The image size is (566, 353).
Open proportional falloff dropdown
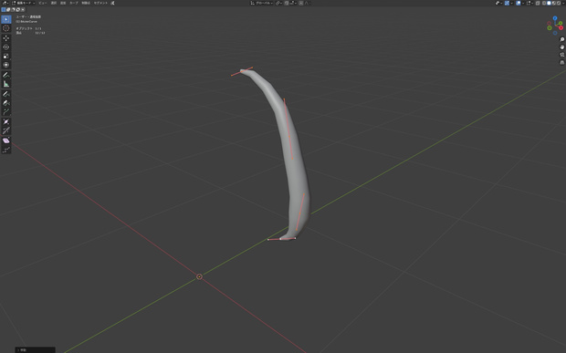pos(307,3)
